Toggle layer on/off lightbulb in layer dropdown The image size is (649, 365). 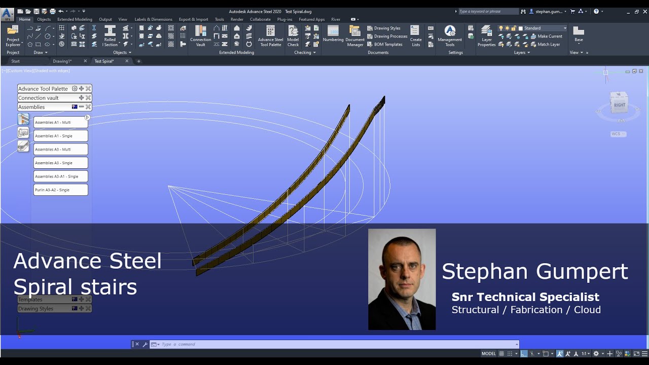(x=501, y=28)
